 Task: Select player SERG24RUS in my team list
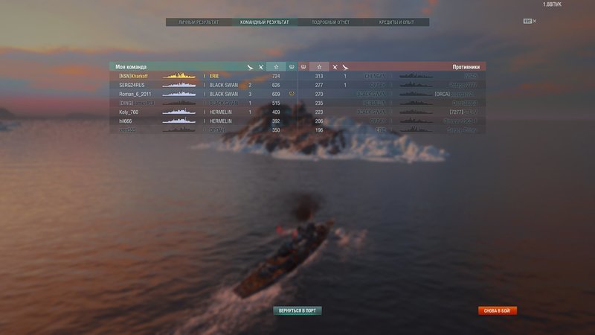coord(132,85)
